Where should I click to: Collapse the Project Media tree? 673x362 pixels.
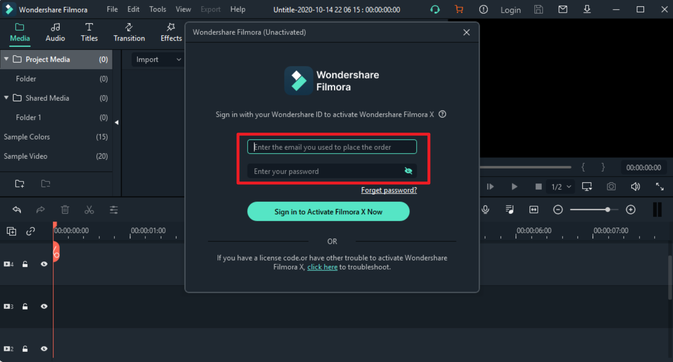[6, 59]
